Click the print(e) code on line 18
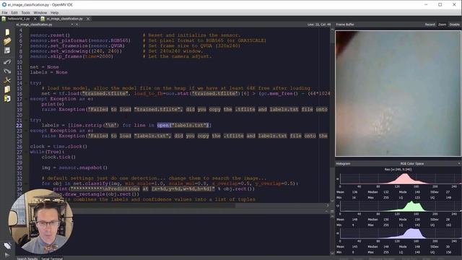Image resolution: width=462 pixels, height=260 pixels. [x=53, y=104]
